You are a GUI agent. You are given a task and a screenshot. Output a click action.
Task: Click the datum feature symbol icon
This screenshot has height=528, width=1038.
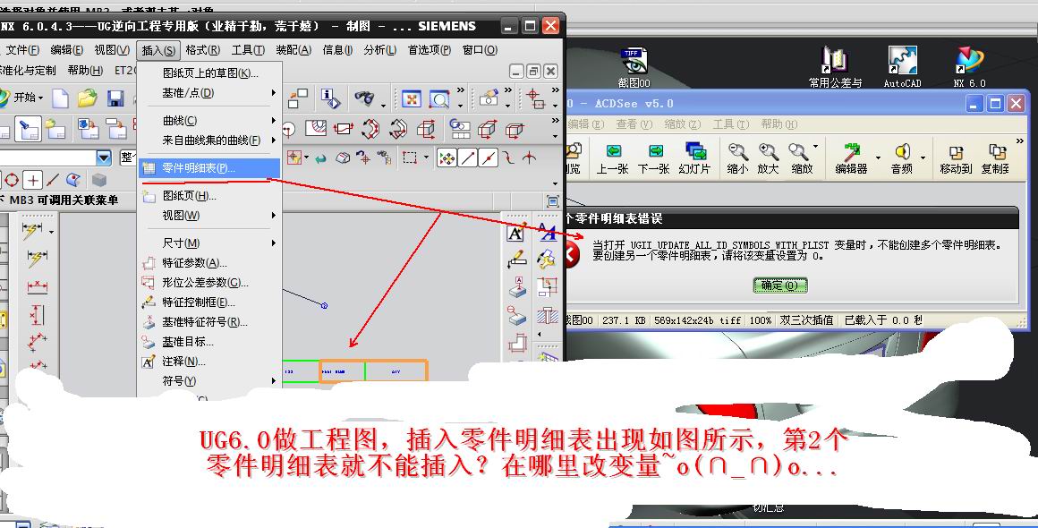click(516, 288)
